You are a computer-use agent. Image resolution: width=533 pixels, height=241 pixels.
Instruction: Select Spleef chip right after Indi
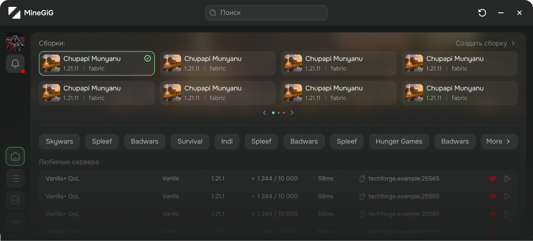(261, 141)
